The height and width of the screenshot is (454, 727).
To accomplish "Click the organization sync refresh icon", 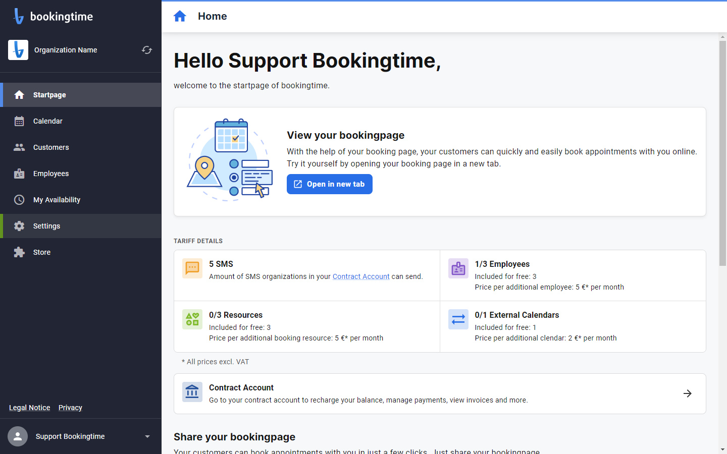I will point(147,50).
